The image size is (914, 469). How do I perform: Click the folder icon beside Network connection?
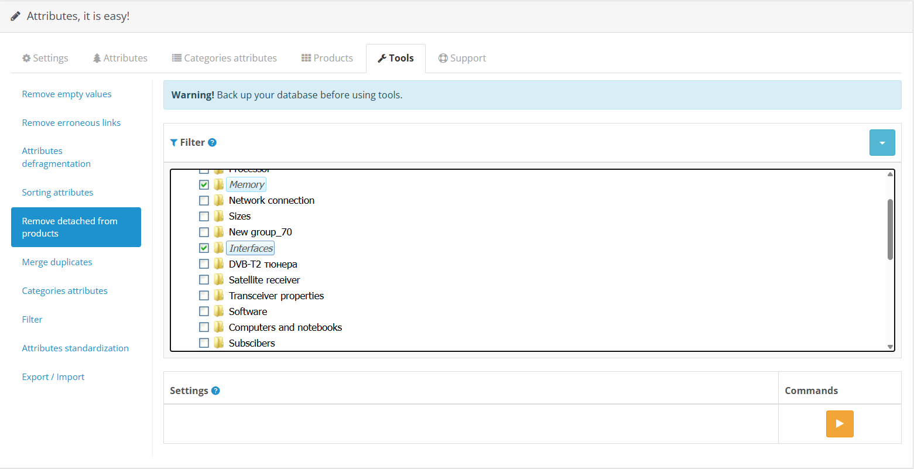coord(218,200)
